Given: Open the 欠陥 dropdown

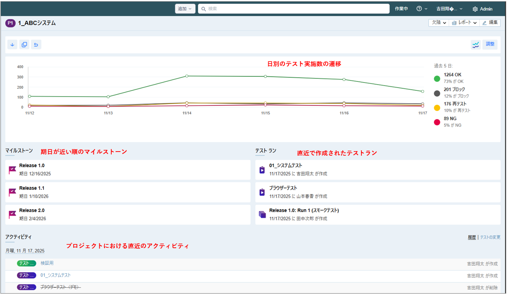Looking at the screenshot, I should (x=439, y=23).
